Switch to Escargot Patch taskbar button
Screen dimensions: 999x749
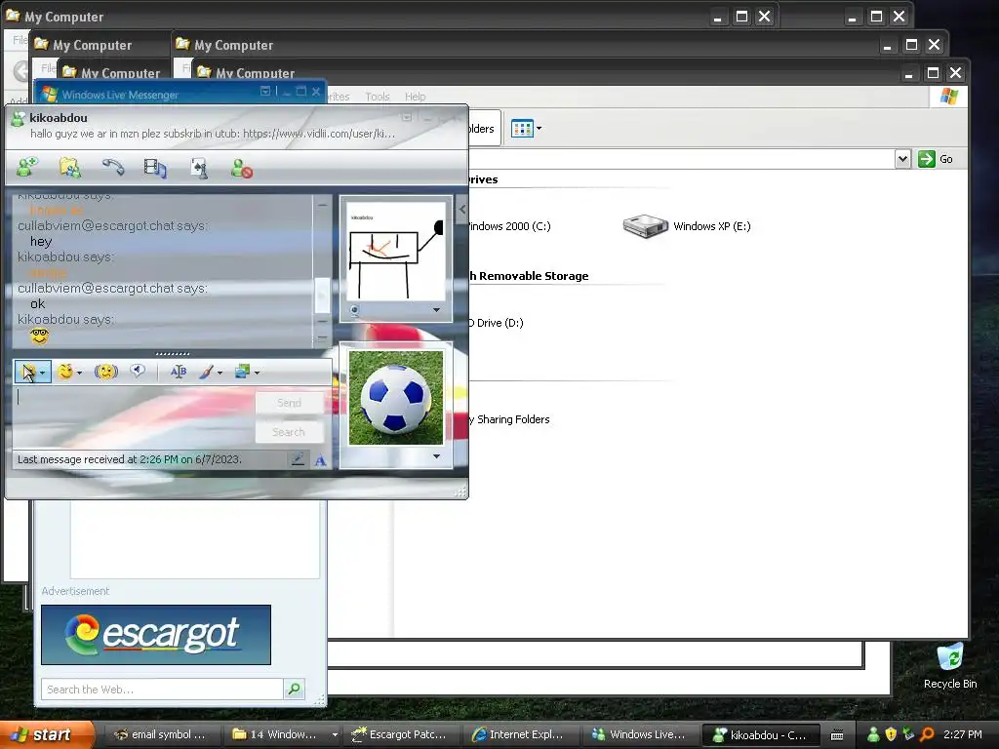pyautogui.click(x=400, y=734)
